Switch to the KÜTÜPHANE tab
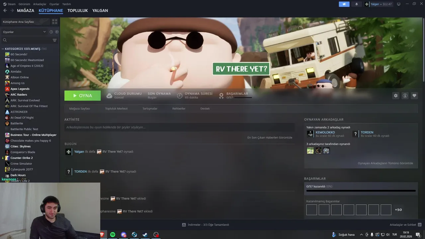Image resolution: width=425 pixels, height=239 pixels. tap(51, 10)
